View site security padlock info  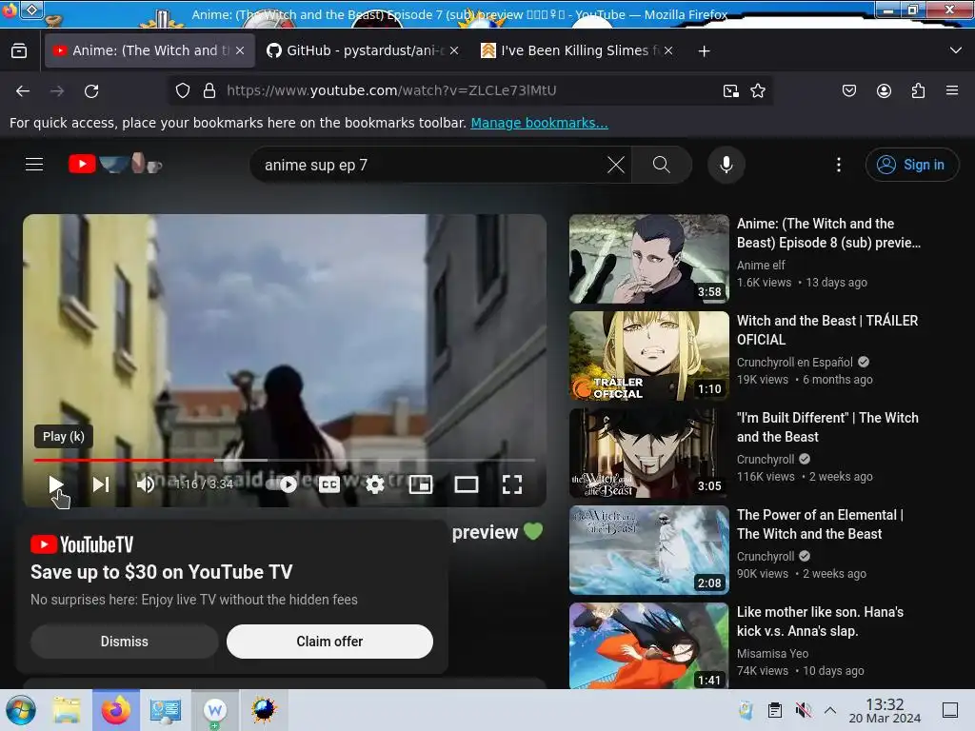click(209, 90)
